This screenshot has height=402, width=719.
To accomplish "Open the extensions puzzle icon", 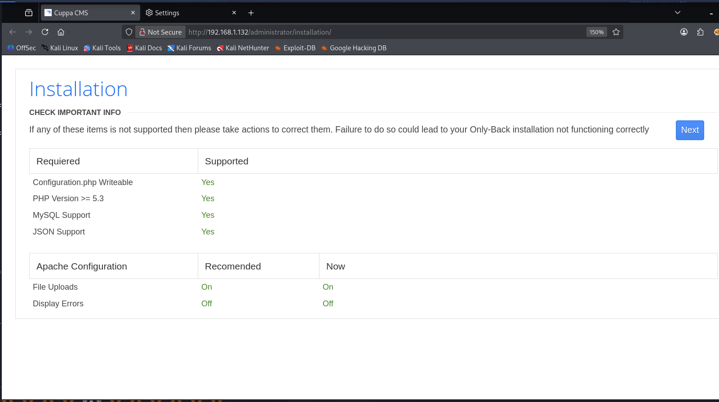I will pos(700,32).
